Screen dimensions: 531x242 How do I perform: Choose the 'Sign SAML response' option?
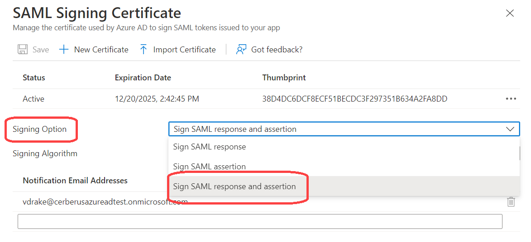pyautogui.click(x=210, y=147)
